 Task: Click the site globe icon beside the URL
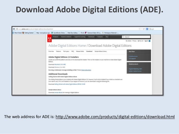[17, 29]
